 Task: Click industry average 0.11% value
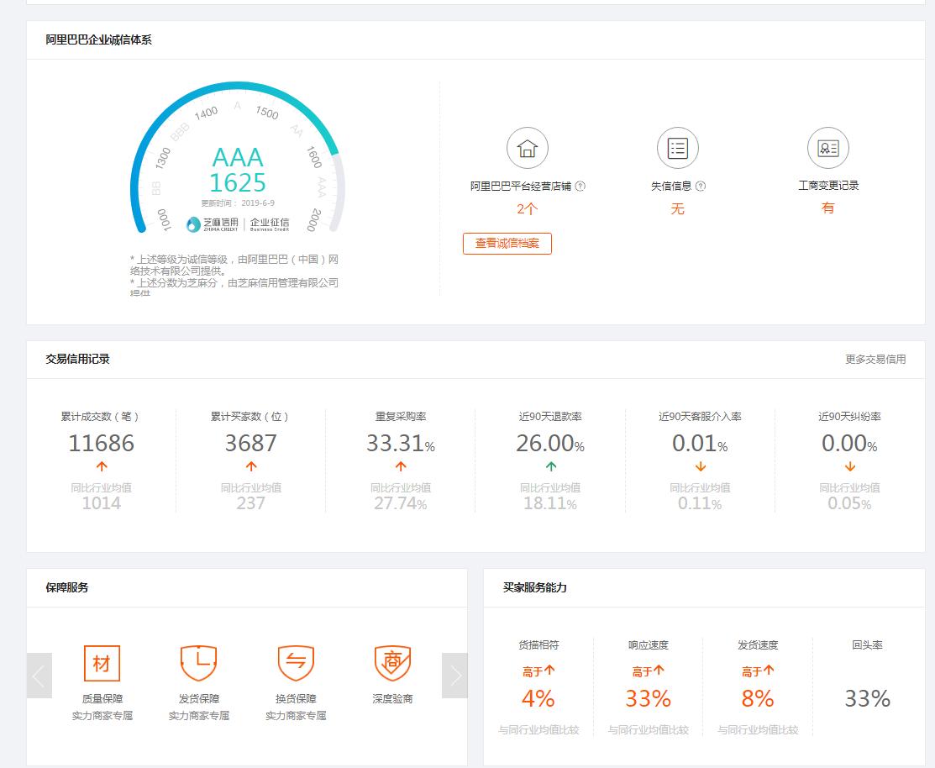pos(700,503)
